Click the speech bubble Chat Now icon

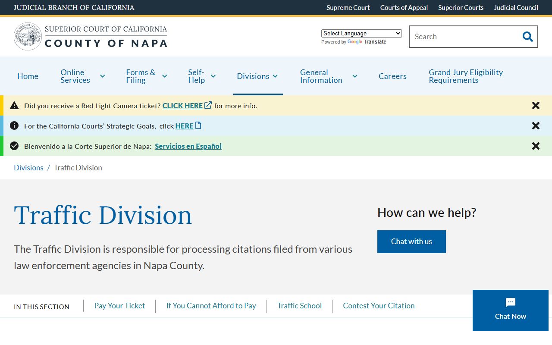(x=511, y=303)
